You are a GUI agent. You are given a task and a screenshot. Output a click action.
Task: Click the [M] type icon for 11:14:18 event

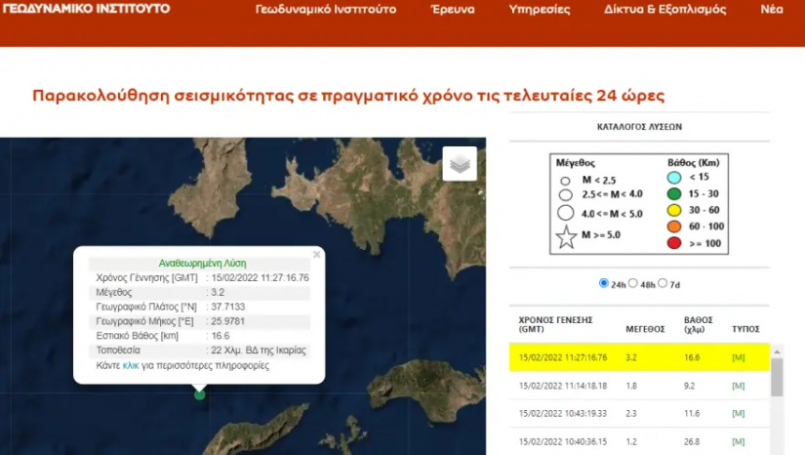[x=738, y=386]
